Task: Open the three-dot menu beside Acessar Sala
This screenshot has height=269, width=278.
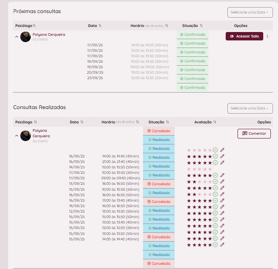Action: pyautogui.click(x=267, y=36)
